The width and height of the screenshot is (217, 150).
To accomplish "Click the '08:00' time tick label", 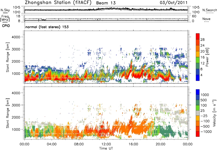I will [79, 144].
